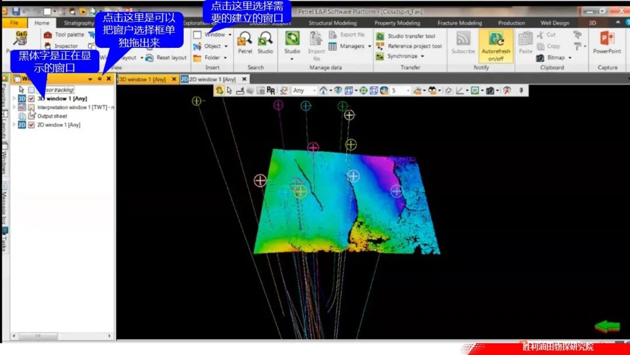Click the toolbar pin icon
Screen dimensions: 630x355
point(521,91)
